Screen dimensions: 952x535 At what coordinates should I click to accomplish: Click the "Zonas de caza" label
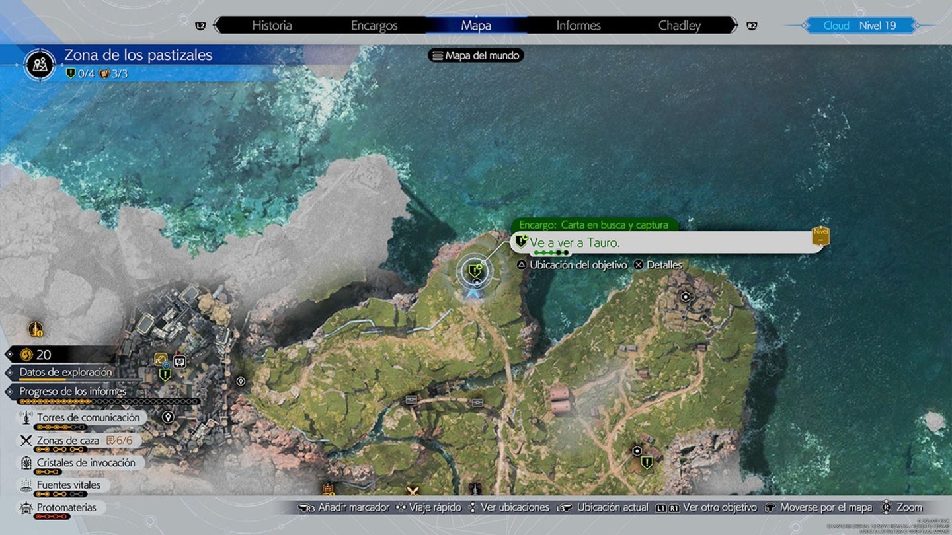coord(68,441)
